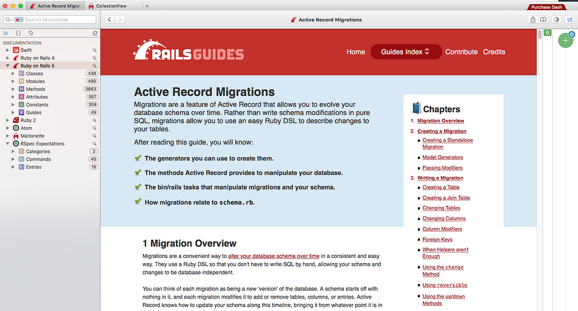Open the Creating a Migration chapter link
The height and width of the screenshot is (311, 578).
click(441, 131)
